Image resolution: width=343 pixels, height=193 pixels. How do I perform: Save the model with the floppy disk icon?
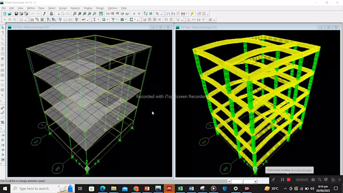[16, 14]
